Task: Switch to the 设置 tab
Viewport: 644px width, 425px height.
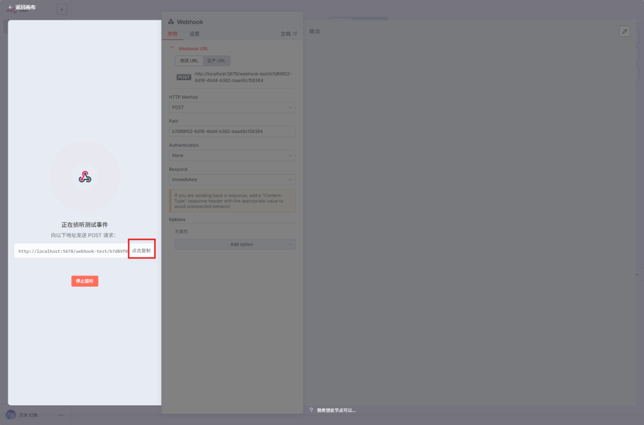Action: click(194, 34)
